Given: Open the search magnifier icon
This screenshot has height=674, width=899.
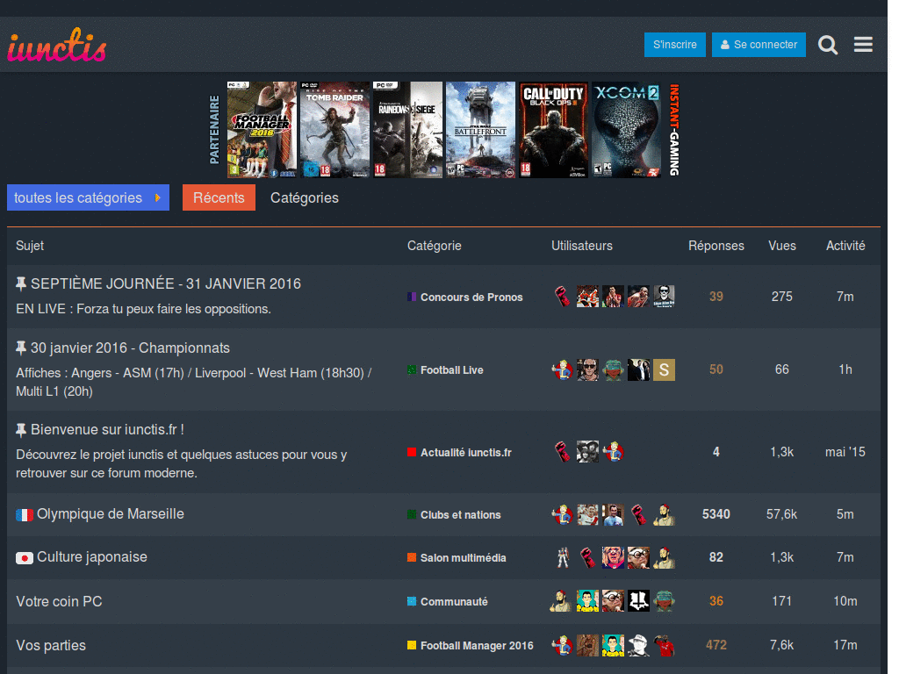Looking at the screenshot, I should tap(827, 45).
